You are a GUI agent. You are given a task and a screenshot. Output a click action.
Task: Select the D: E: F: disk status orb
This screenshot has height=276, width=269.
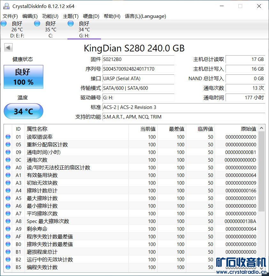click(4, 23)
